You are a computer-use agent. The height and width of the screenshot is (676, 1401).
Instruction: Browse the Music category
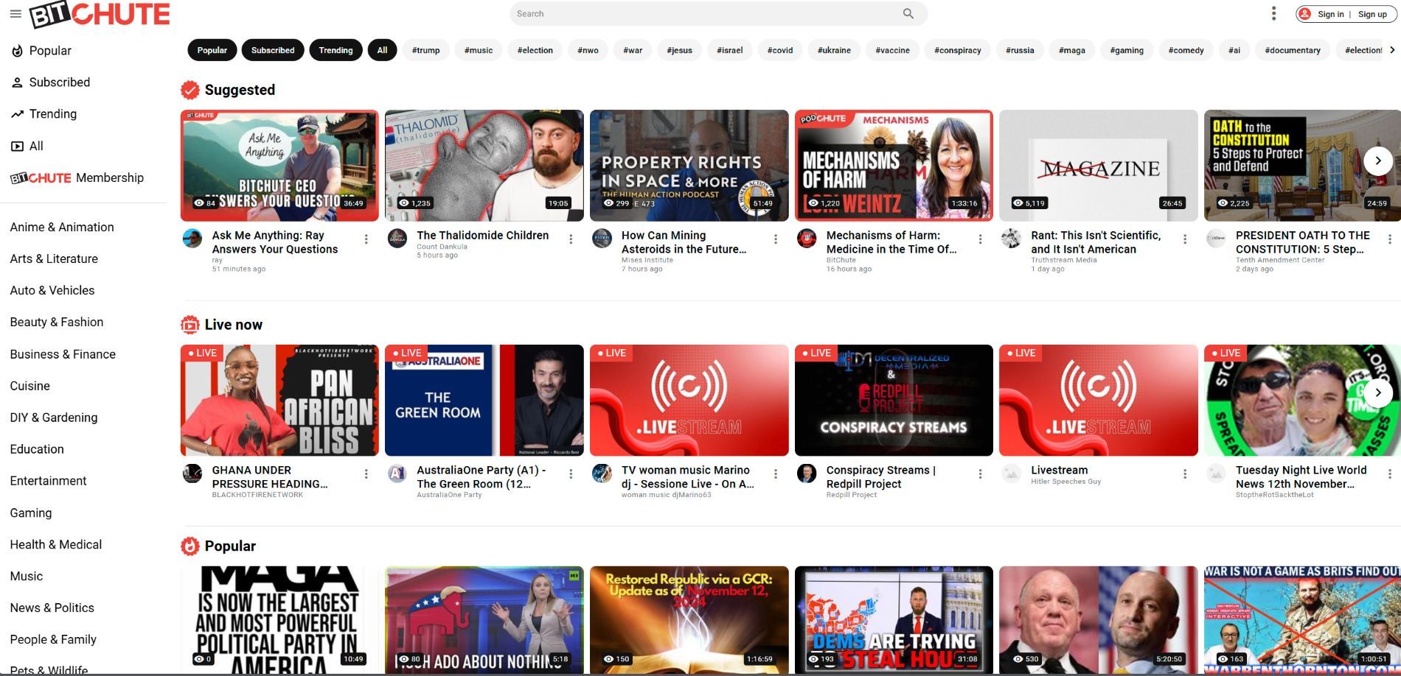click(x=27, y=577)
